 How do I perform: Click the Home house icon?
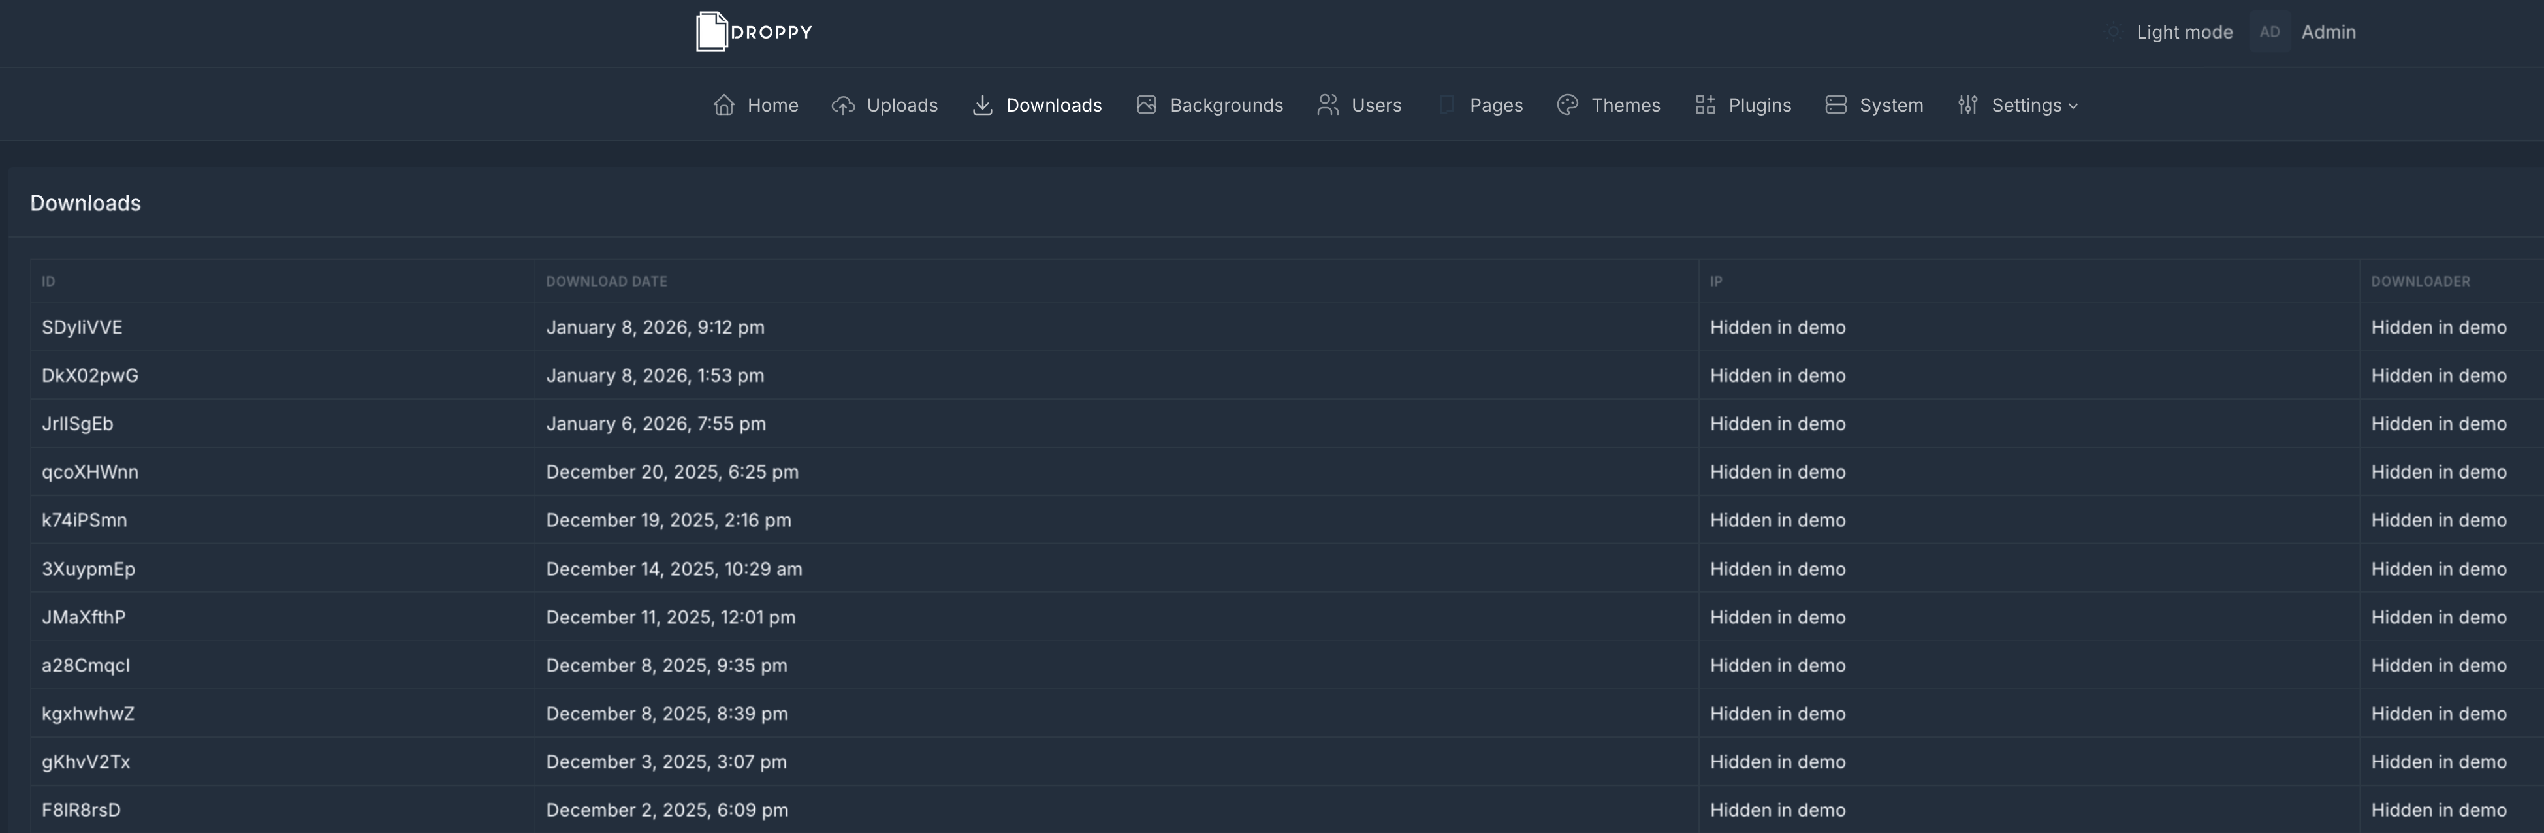pyautogui.click(x=724, y=104)
